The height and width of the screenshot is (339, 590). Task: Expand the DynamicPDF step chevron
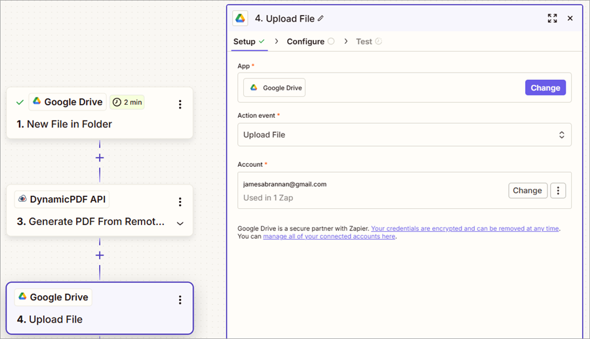[x=180, y=223]
